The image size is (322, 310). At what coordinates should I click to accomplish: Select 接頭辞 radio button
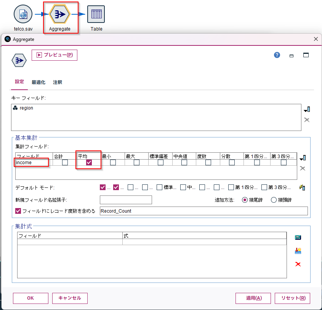274,200
